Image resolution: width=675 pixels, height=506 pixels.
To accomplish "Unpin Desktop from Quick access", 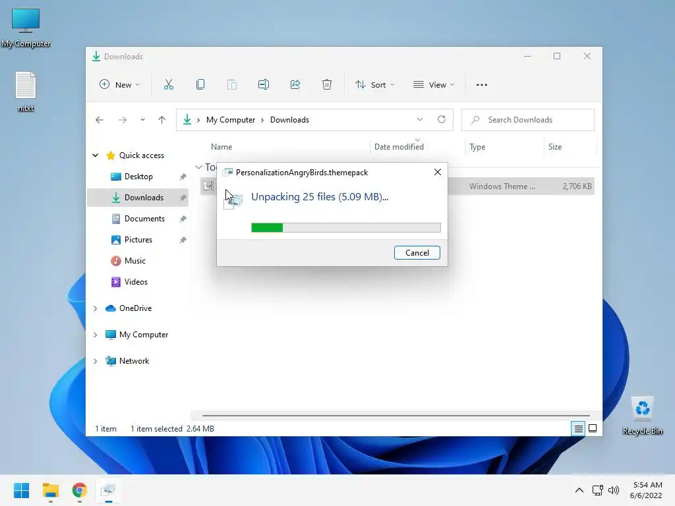I will click(x=183, y=177).
